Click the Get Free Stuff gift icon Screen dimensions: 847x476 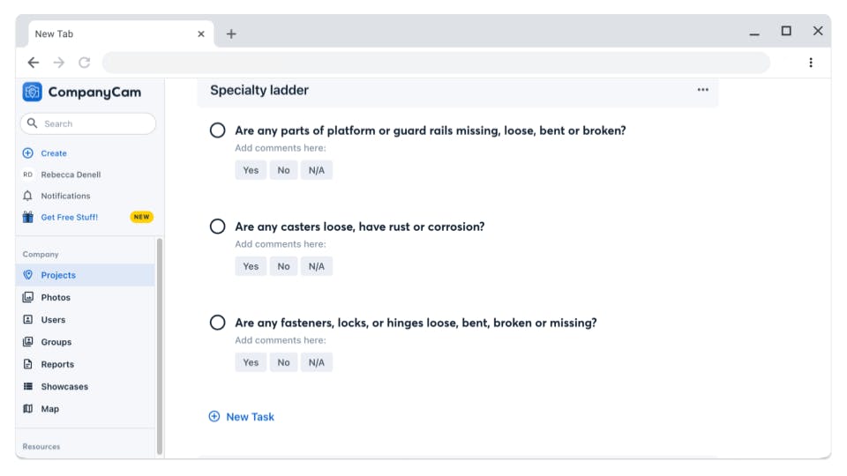click(28, 217)
